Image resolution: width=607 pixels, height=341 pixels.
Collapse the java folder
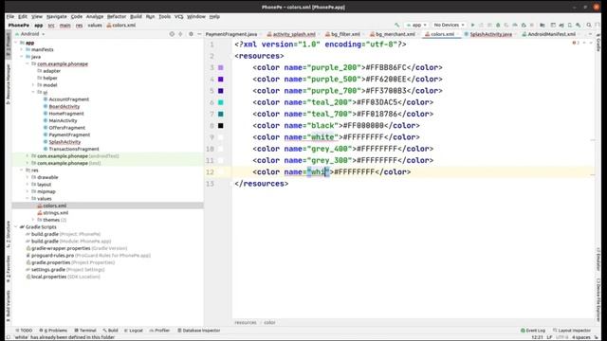22,57
